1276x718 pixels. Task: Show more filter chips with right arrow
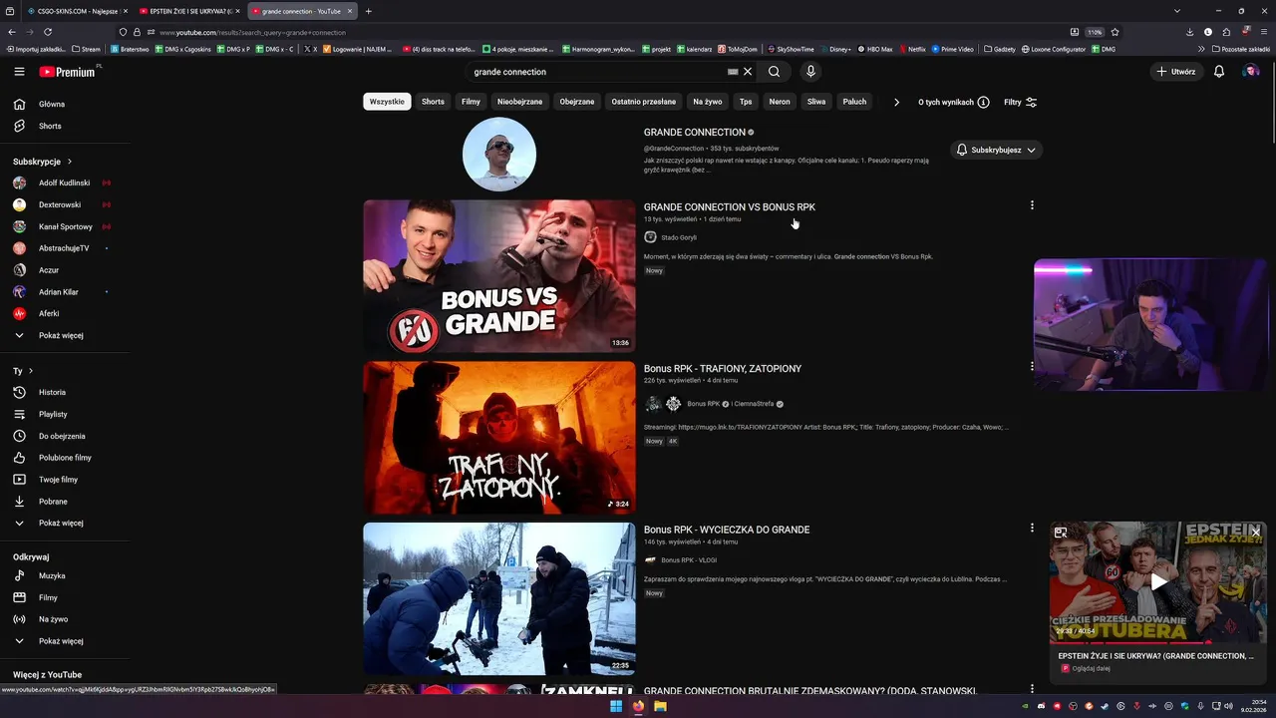click(896, 102)
